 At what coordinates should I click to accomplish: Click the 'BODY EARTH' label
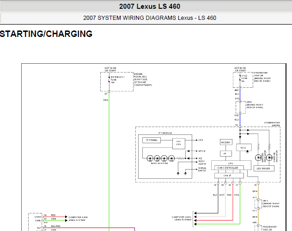pos(202,163)
